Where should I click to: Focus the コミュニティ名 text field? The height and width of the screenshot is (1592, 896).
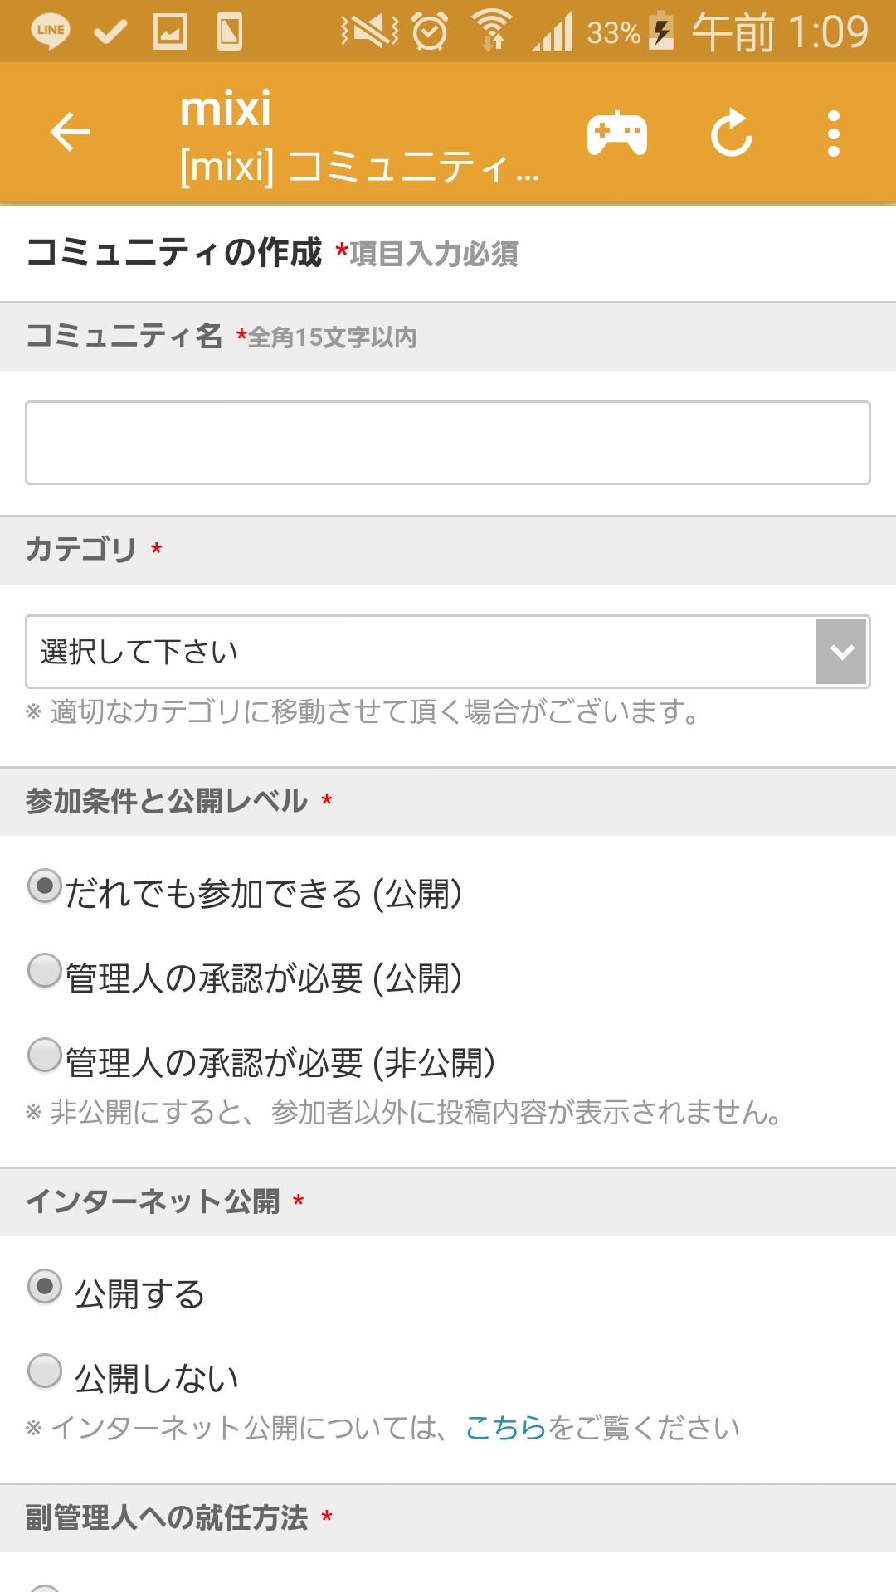(x=448, y=443)
